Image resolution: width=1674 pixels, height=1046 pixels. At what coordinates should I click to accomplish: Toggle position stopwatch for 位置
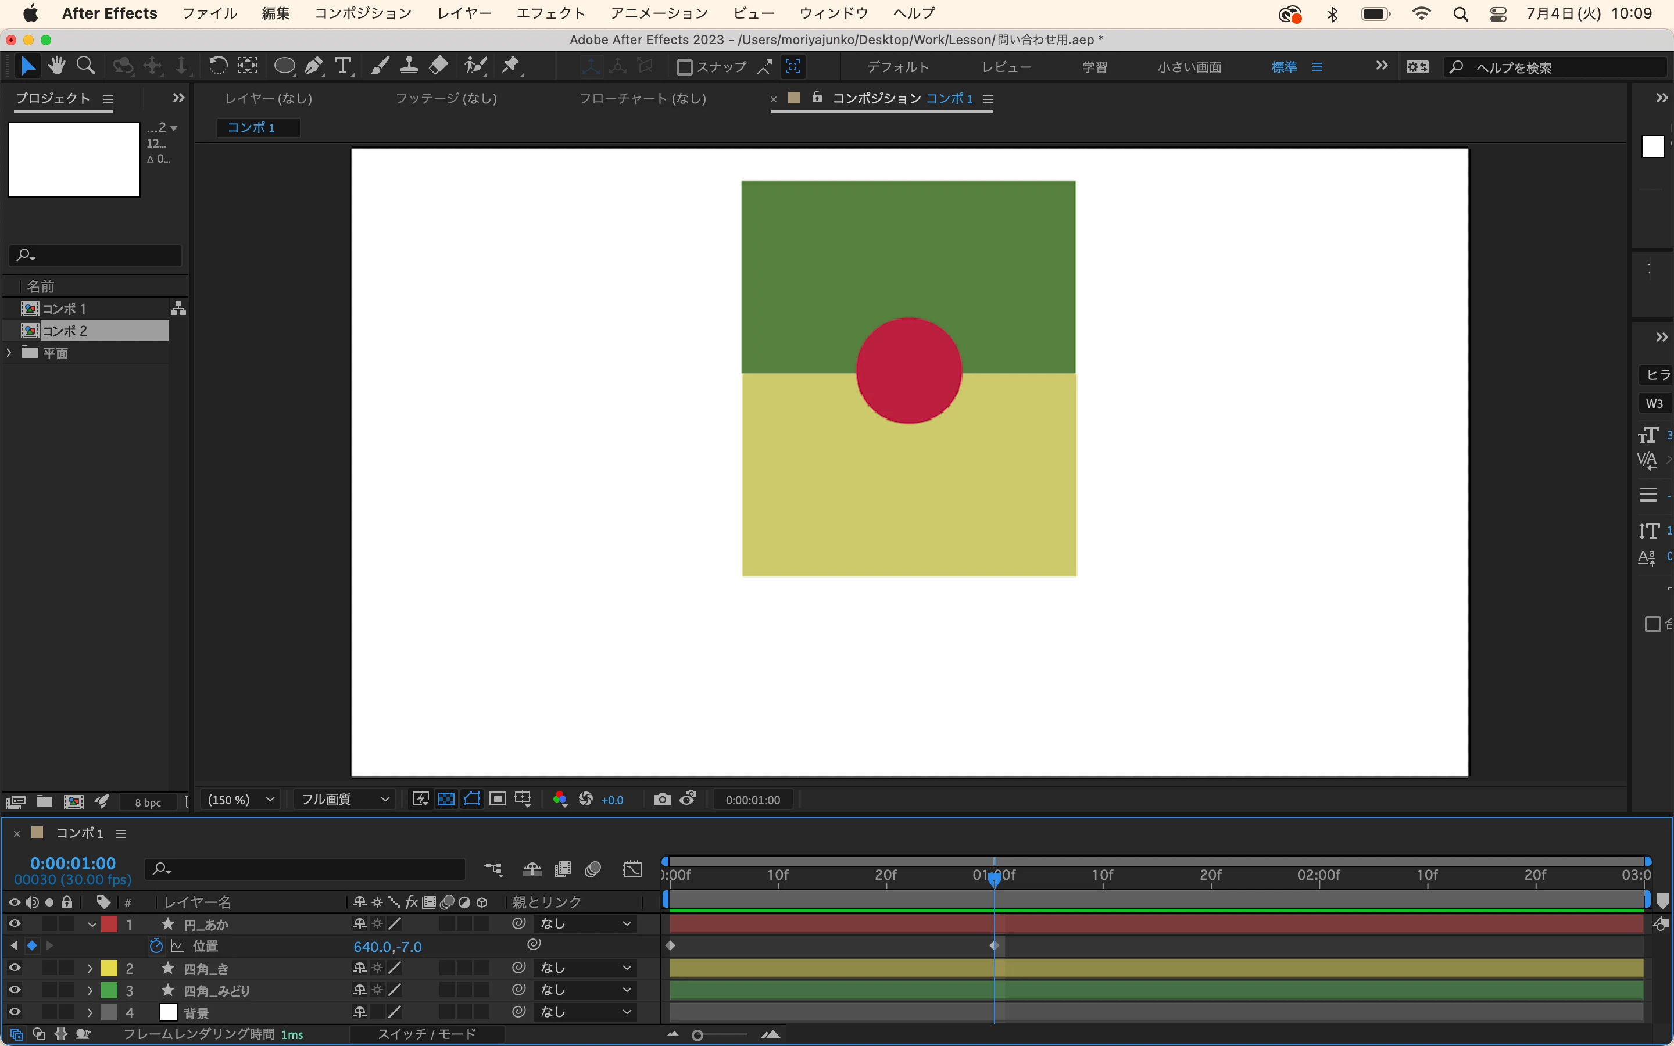click(156, 945)
